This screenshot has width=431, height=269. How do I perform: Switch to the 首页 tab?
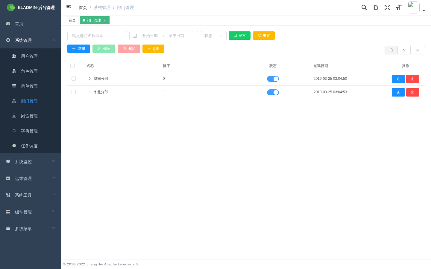(72, 20)
